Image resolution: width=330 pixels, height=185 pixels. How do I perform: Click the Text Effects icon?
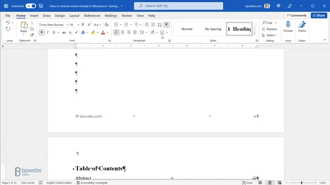click(83, 32)
